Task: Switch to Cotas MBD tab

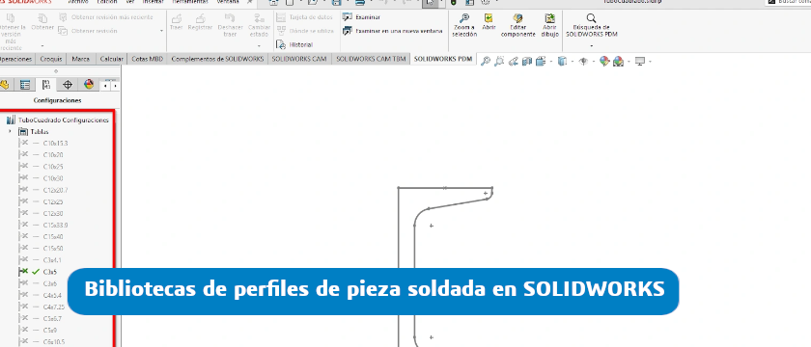Action: tap(148, 59)
